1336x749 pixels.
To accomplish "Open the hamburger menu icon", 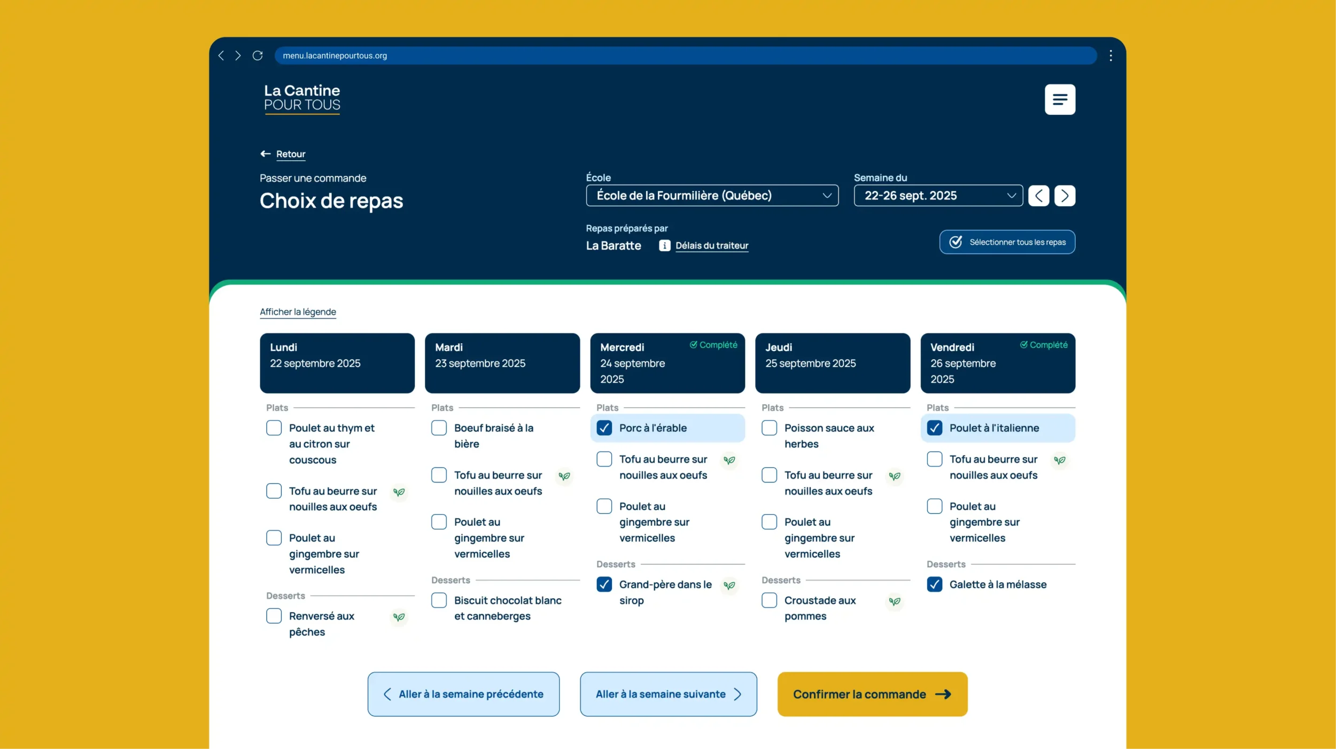I will pyautogui.click(x=1060, y=99).
